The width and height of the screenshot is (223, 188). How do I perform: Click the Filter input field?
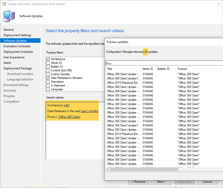point(164,63)
